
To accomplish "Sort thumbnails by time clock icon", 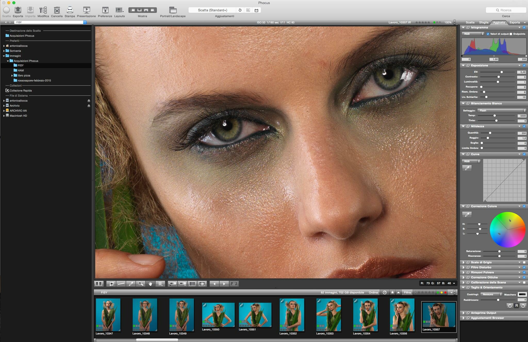I will pyautogui.click(x=385, y=293).
